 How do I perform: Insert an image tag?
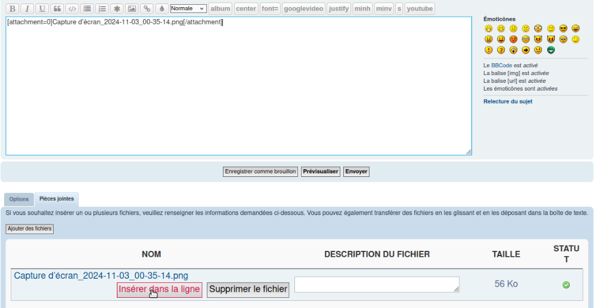[132, 9]
